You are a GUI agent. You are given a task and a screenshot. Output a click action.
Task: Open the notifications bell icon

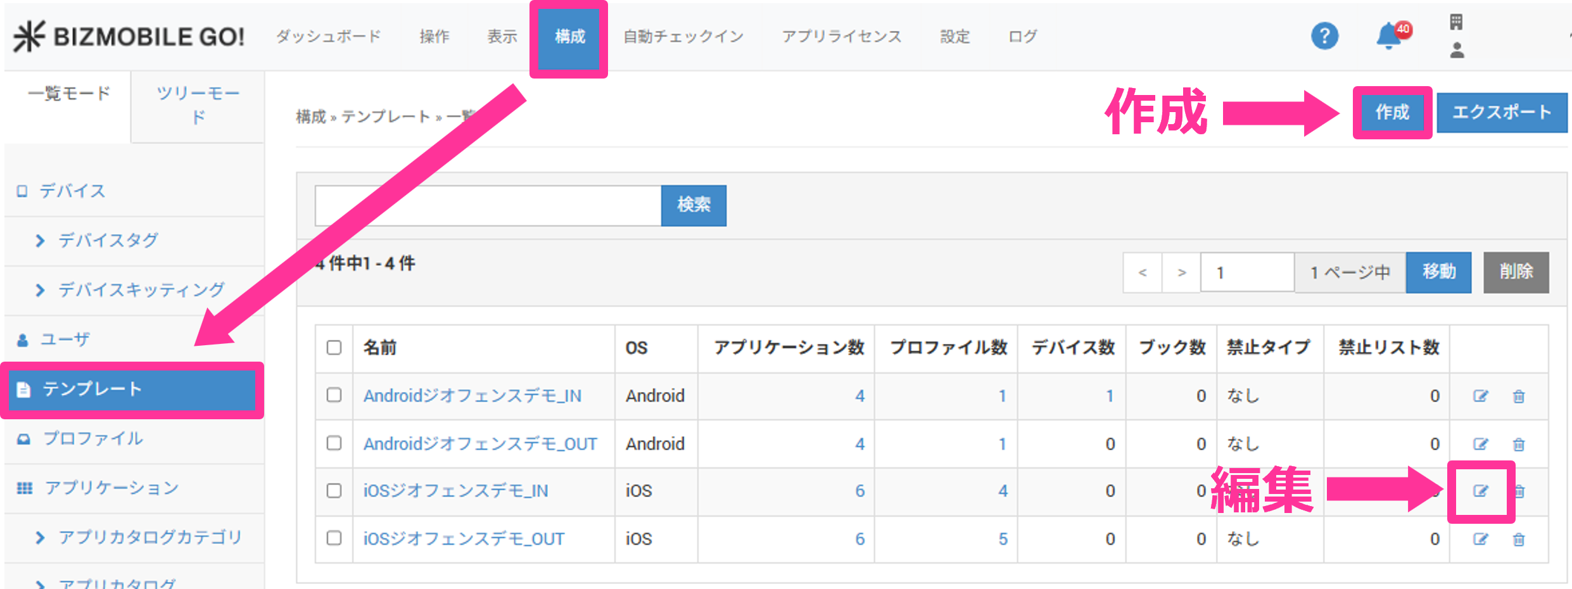[1388, 36]
